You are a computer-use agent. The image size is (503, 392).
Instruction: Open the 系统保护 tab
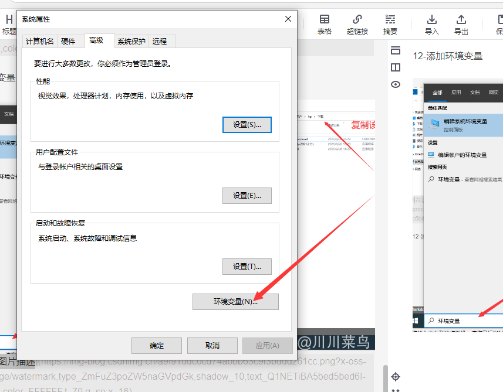pos(130,40)
